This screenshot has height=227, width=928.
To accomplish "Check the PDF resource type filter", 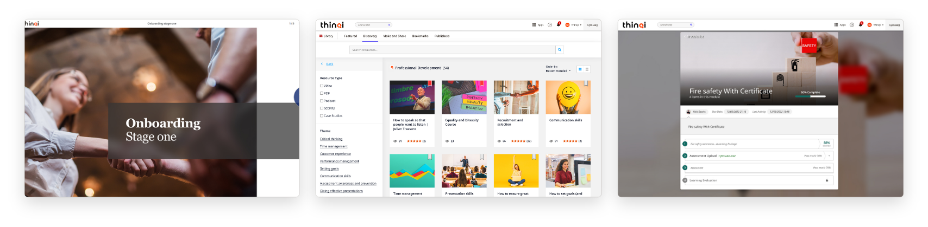I will 322,93.
